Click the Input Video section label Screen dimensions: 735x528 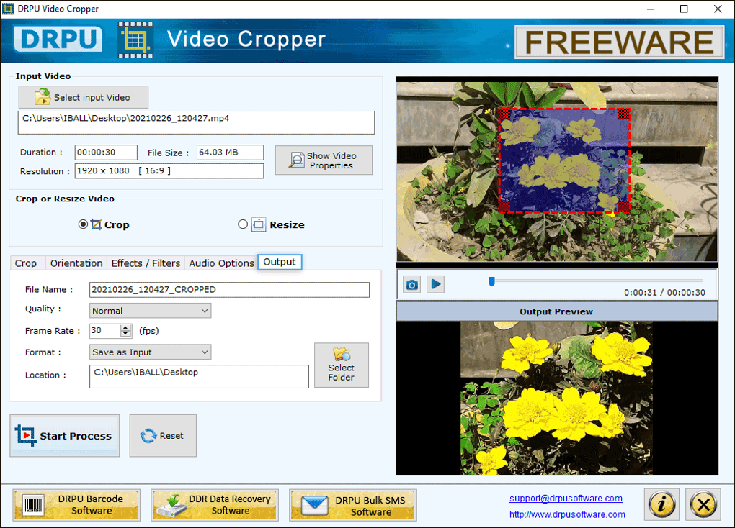click(43, 76)
